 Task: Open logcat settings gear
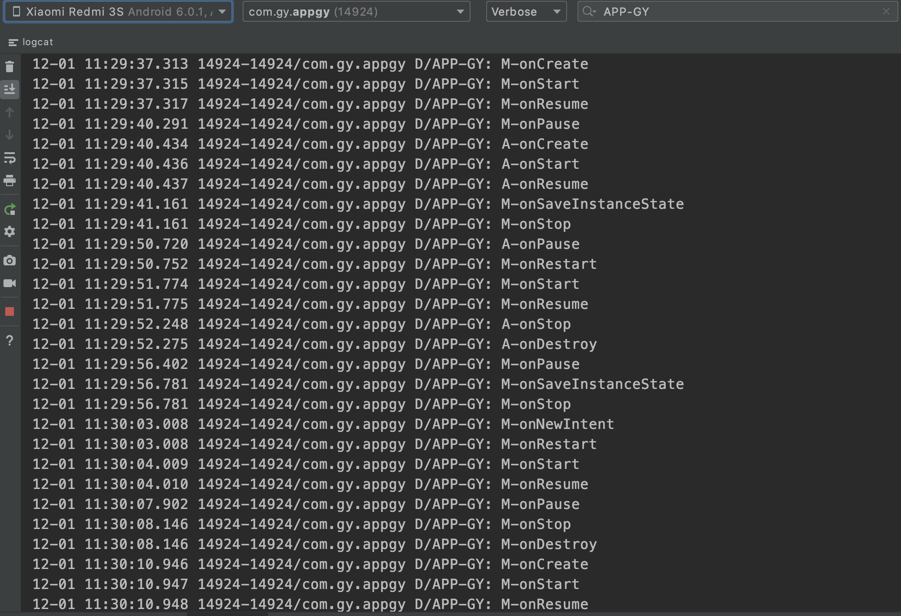click(x=10, y=232)
